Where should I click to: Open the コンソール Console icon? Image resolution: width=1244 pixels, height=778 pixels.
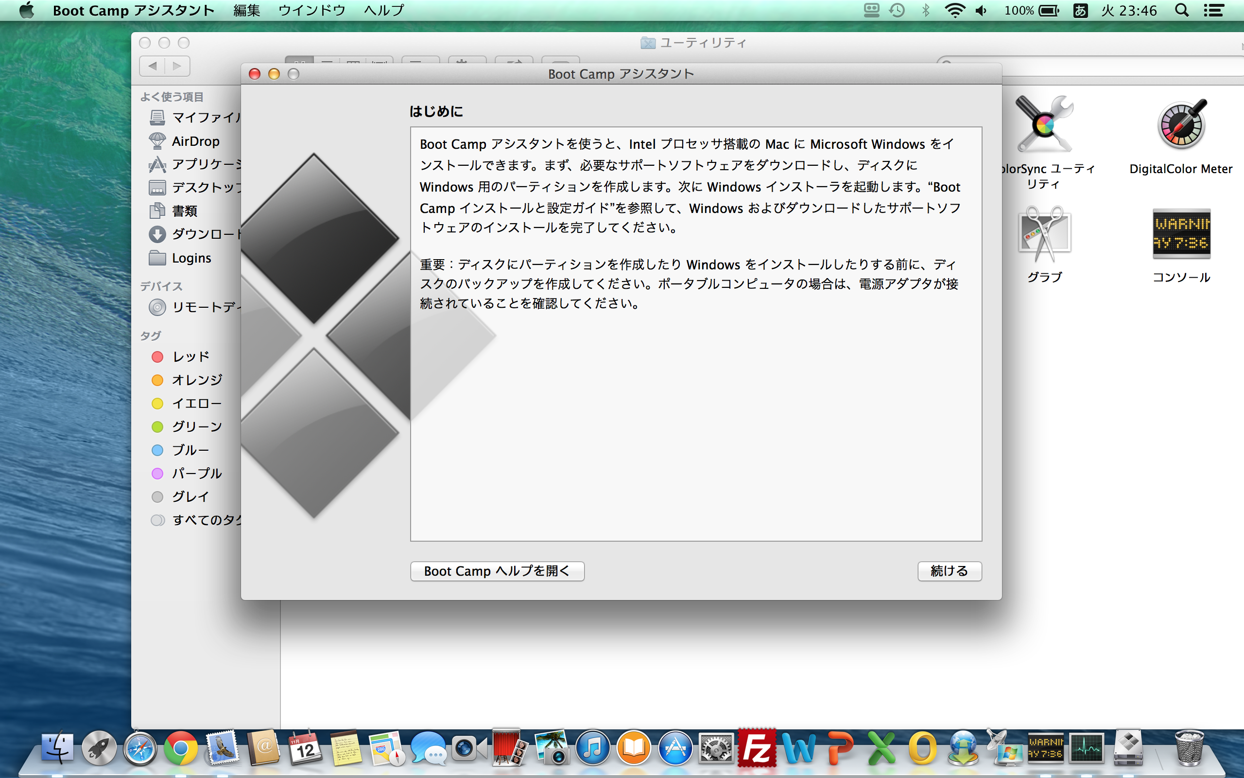coord(1181,233)
